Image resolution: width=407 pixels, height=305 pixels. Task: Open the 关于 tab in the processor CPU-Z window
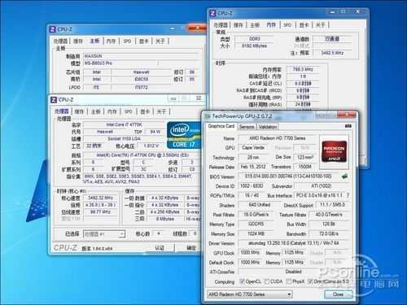coord(161,111)
